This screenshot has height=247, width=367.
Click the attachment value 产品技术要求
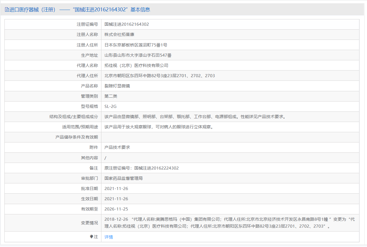coord(117,147)
